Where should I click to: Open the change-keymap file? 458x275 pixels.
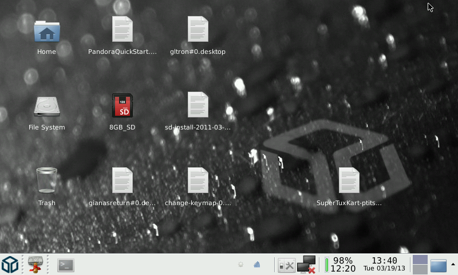198,181
